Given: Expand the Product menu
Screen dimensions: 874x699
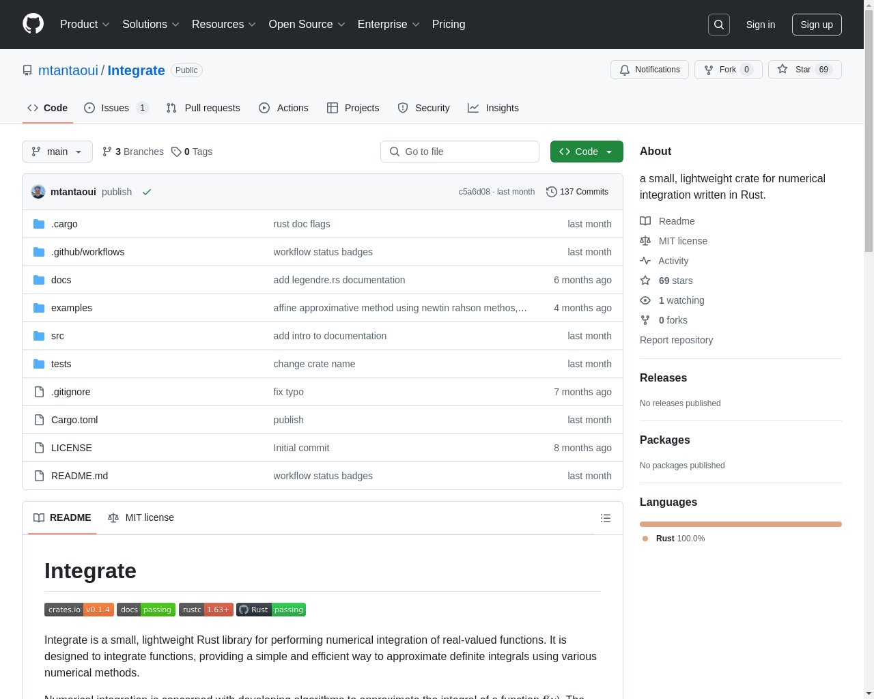Looking at the screenshot, I should point(85,25).
